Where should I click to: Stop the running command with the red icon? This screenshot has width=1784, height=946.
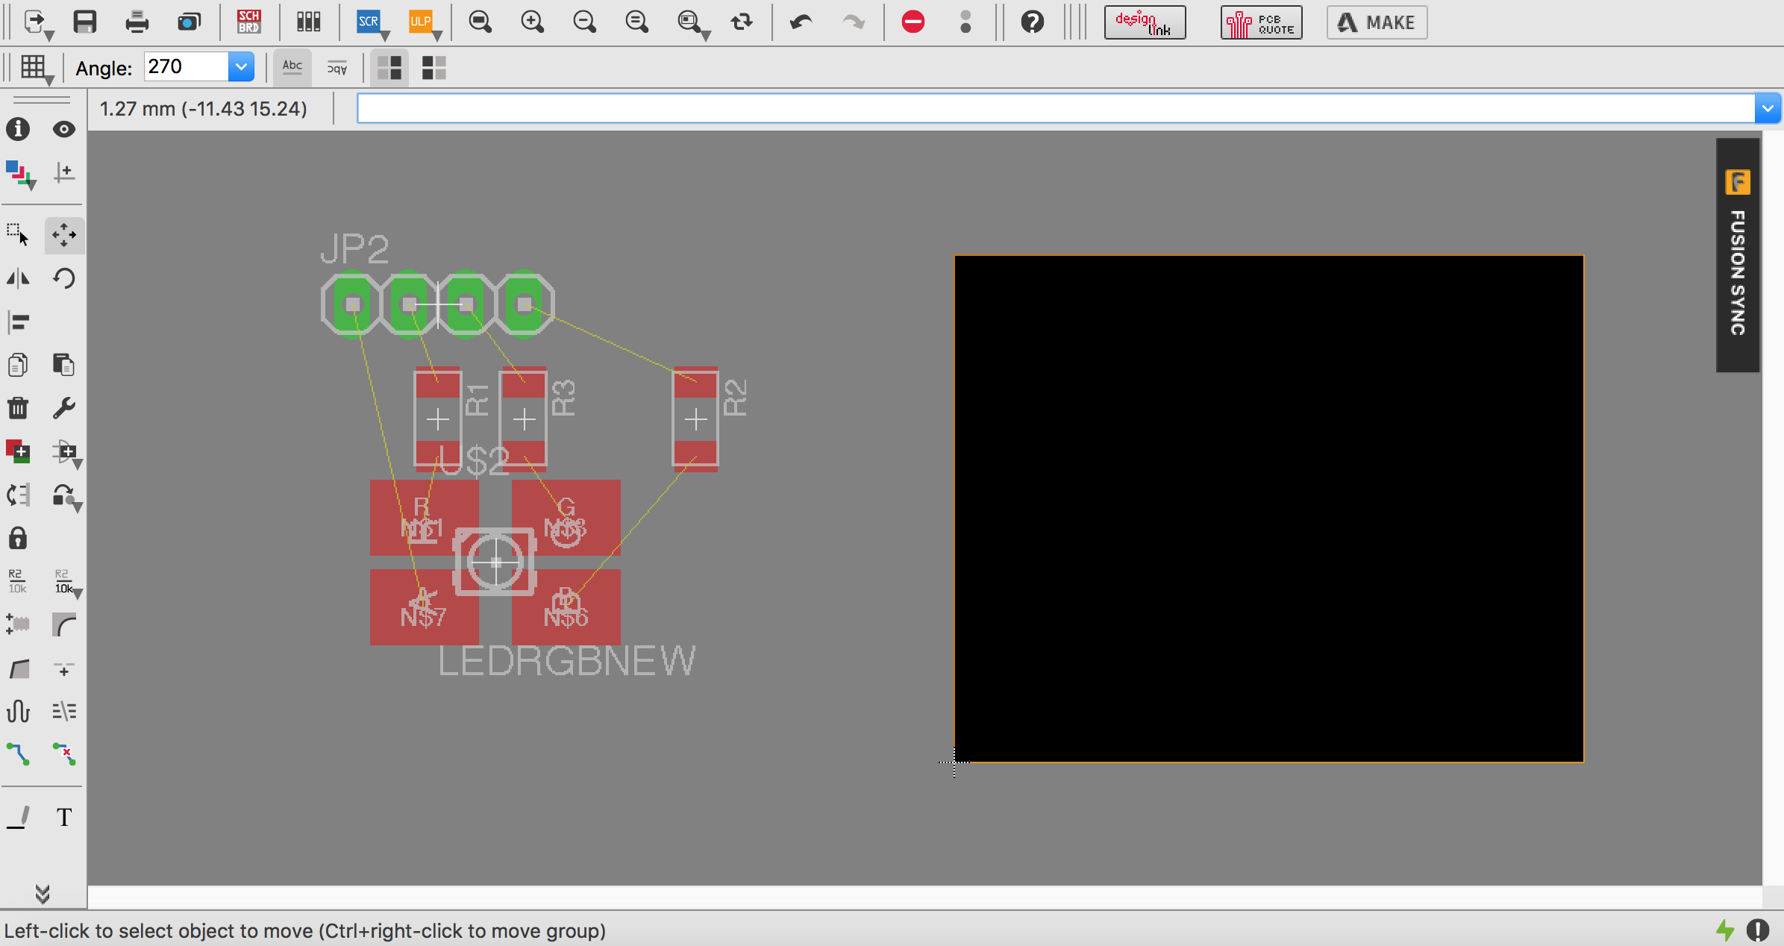[913, 22]
